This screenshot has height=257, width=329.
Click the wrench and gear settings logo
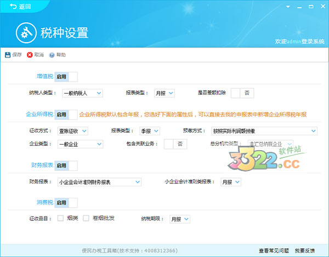[26, 33]
